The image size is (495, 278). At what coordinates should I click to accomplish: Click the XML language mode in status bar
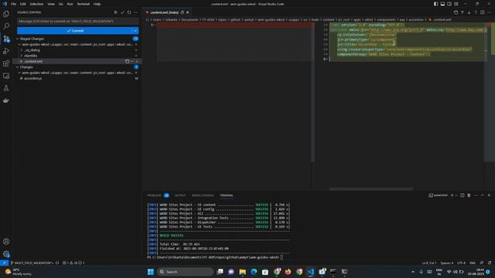[473, 263]
